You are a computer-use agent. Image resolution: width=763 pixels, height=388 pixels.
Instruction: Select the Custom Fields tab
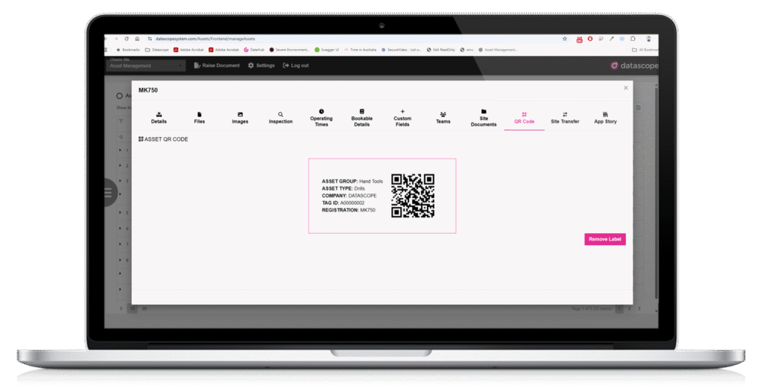402,118
